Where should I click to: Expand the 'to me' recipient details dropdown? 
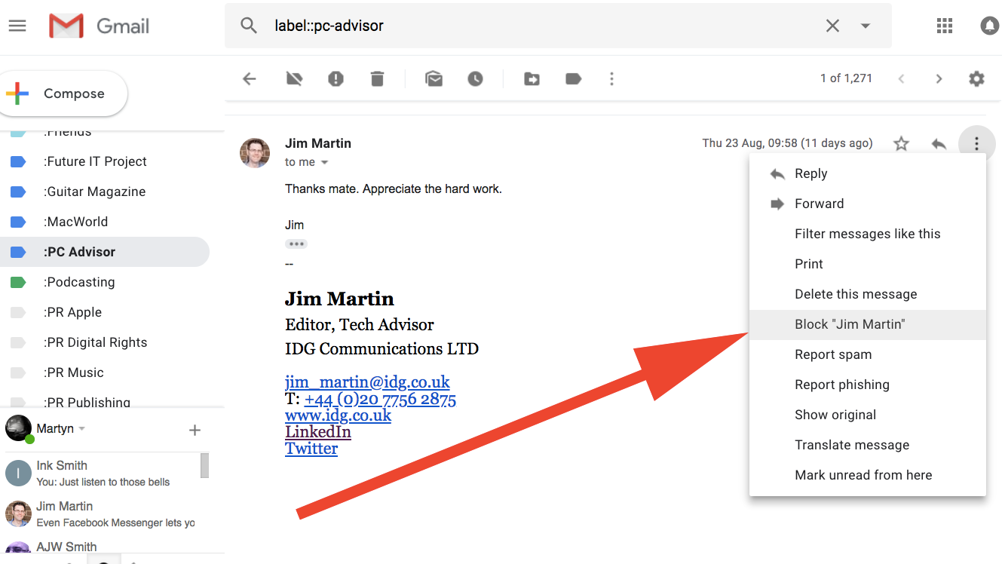(324, 161)
